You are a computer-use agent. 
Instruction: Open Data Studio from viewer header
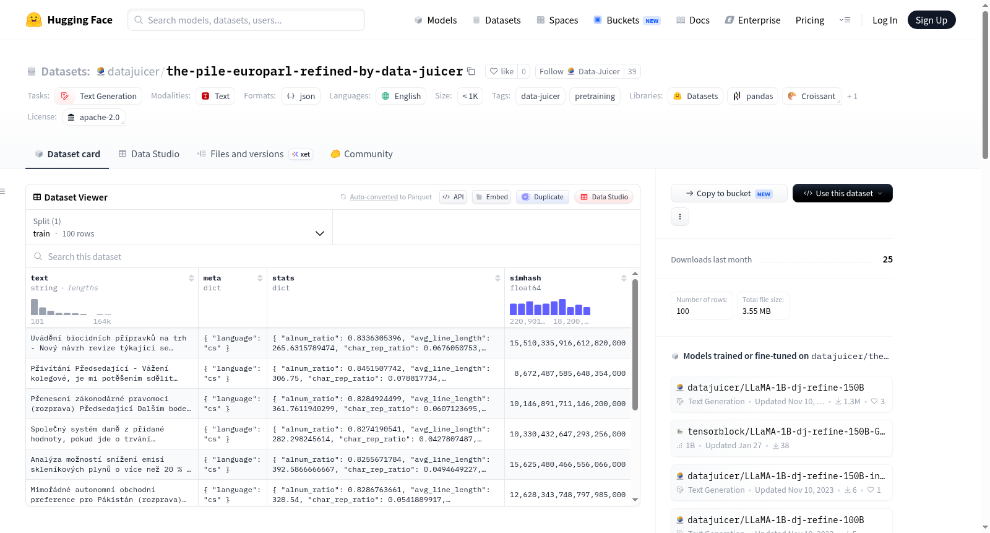604,197
